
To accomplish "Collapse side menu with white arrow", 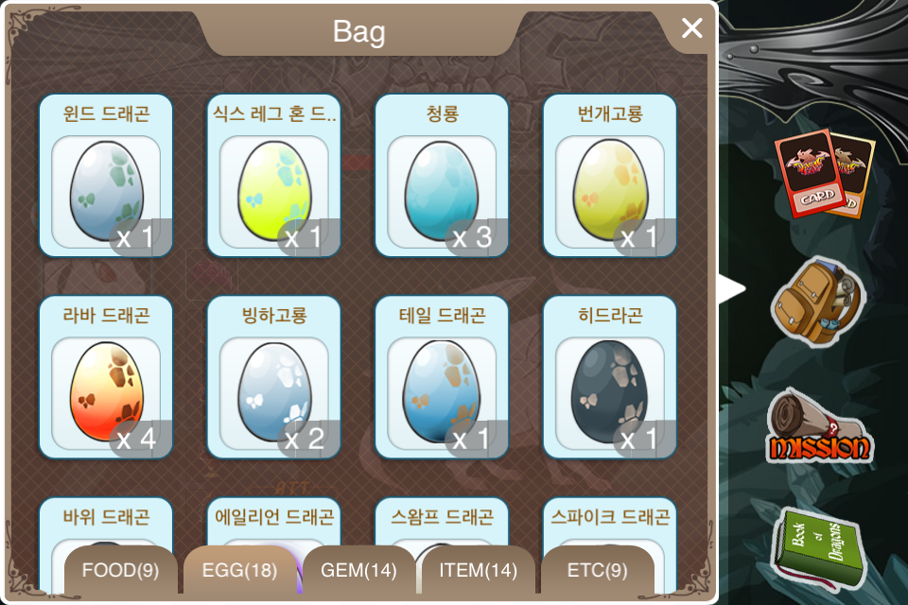I will click(x=732, y=289).
